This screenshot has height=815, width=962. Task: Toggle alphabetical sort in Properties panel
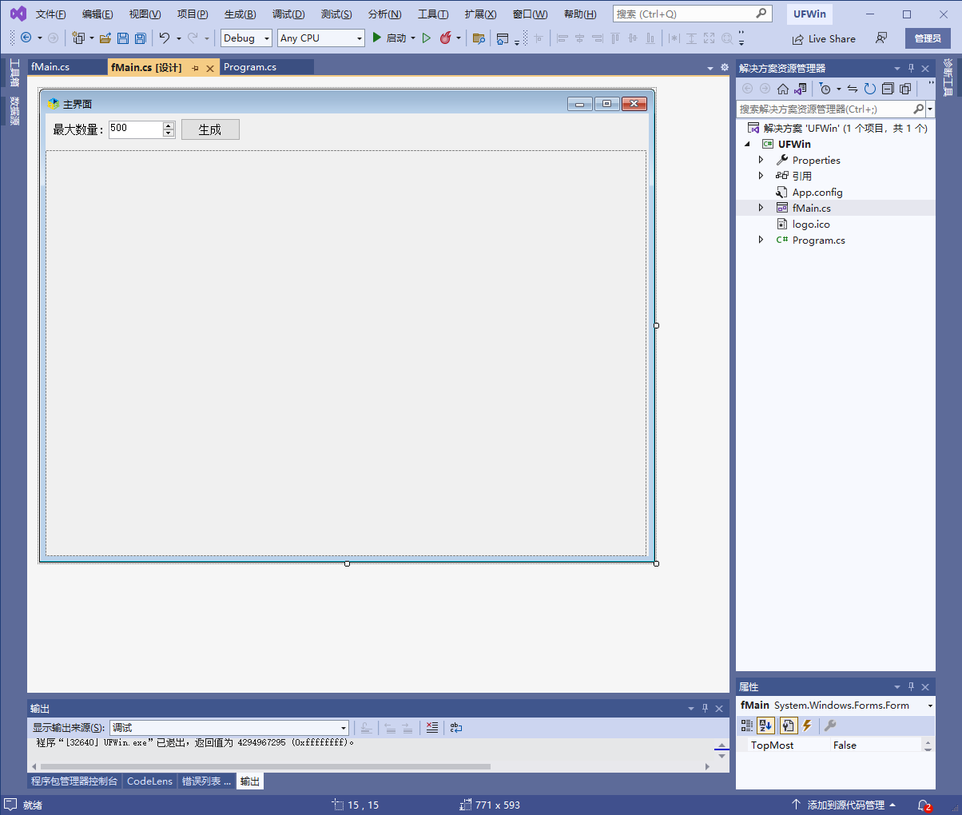point(766,726)
